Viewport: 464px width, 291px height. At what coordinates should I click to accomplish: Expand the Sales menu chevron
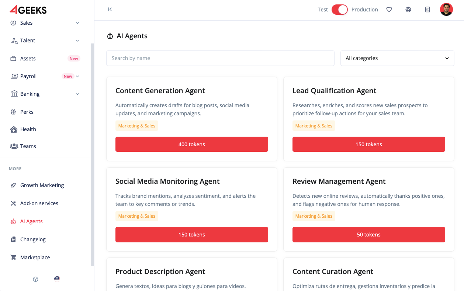coord(77,23)
